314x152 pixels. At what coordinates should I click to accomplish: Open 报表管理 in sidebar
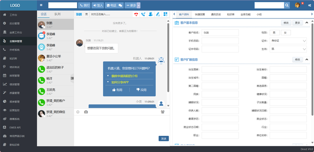18,102
